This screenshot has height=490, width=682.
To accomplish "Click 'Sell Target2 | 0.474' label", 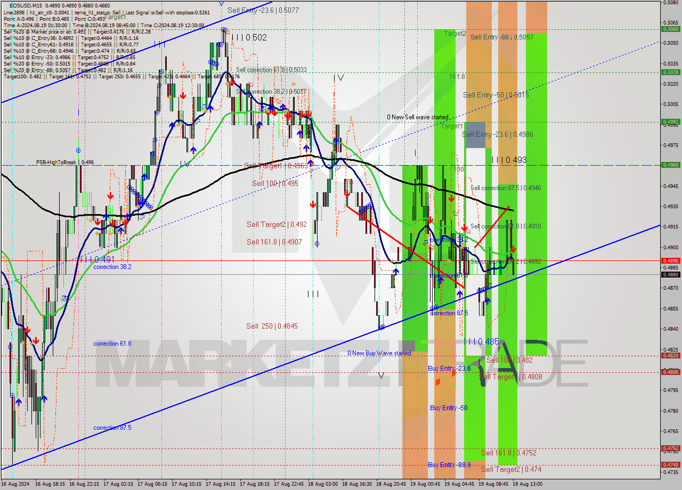I will coord(511,469).
